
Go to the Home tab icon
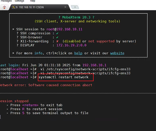pyautogui.click(x=4, y=7)
